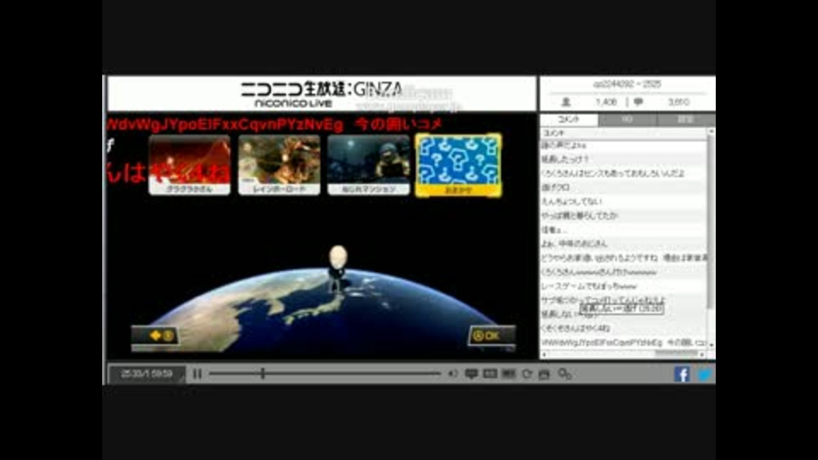Mute the volume speaker icon

tap(452, 374)
